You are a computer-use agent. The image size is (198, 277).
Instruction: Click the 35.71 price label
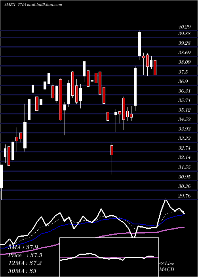(x=185, y=101)
